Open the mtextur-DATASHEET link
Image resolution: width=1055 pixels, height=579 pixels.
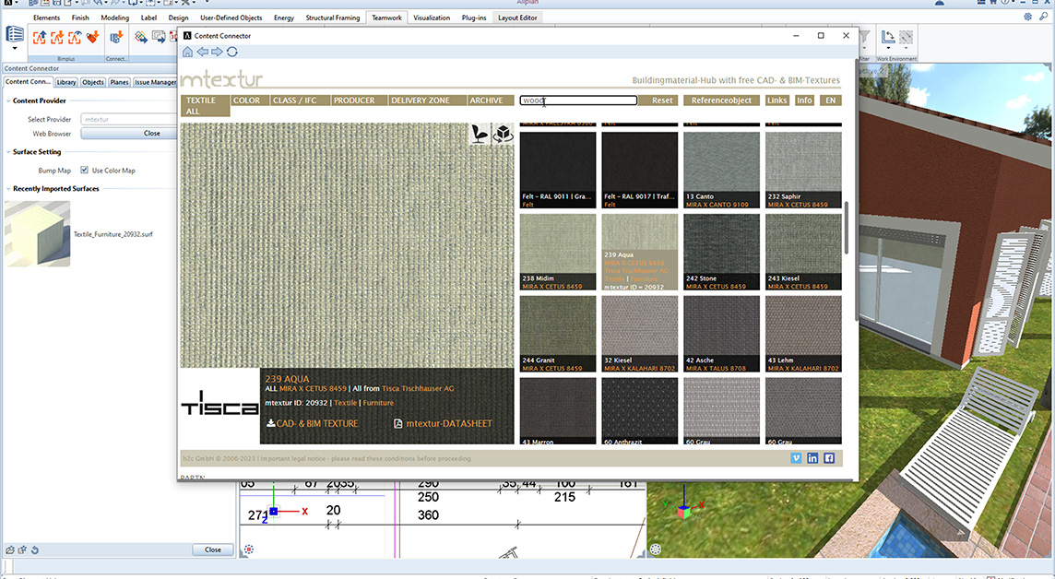pos(449,424)
